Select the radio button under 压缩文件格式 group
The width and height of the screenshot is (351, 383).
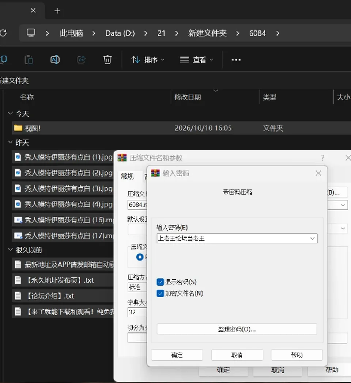coord(140,257)
